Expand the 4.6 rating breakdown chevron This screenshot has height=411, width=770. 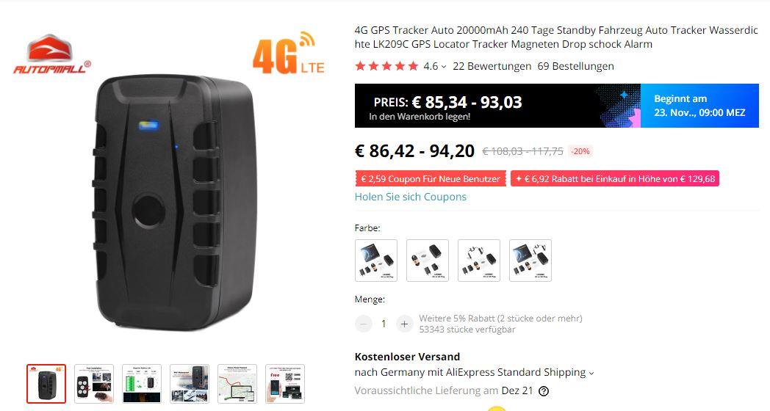tap(444, 67)
